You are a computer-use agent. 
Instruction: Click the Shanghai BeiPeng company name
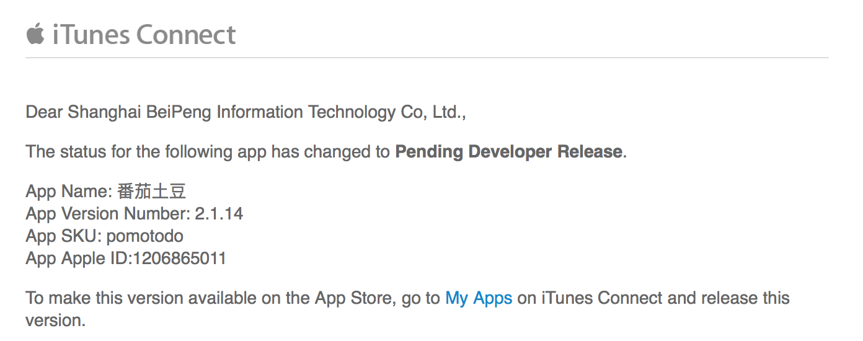coord(267,112)
